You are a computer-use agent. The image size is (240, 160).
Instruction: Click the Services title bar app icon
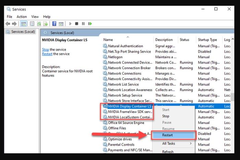point(9,9)
